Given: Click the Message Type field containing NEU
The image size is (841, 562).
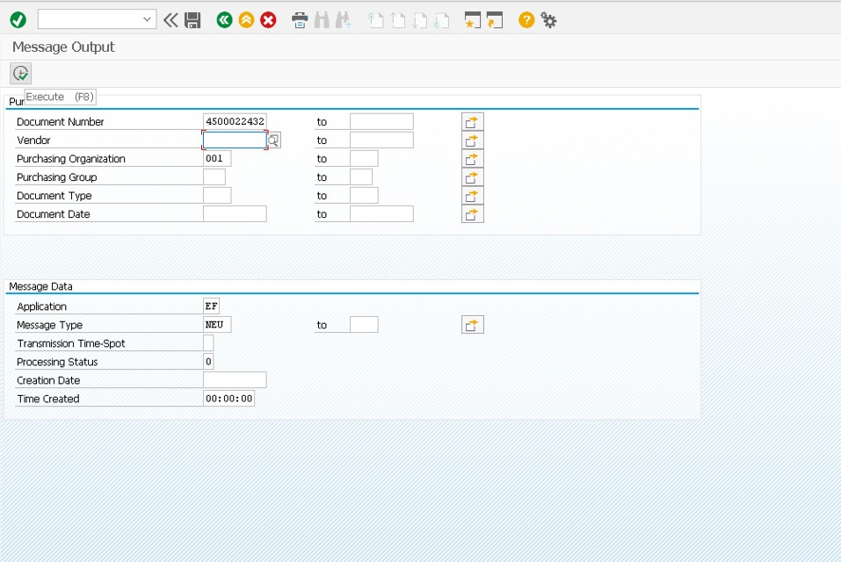Looking at the screenshot, I should 217,325.
